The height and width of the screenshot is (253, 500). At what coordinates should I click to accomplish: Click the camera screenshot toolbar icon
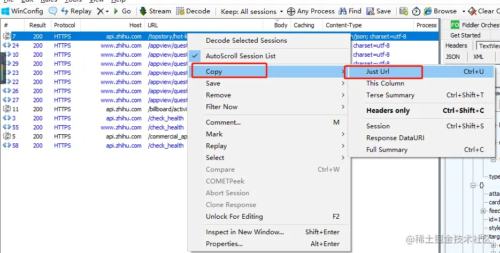tap(404, 11)
